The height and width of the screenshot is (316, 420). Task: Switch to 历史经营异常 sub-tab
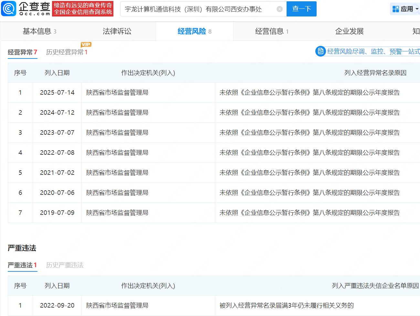(x=67, y=52)
